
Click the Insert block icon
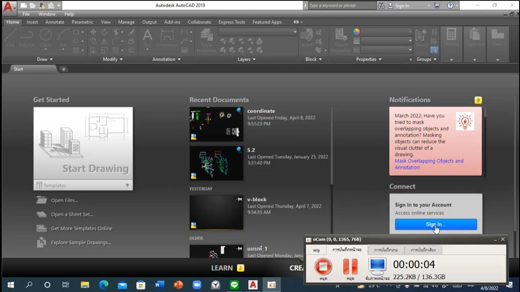click(307, 38)
